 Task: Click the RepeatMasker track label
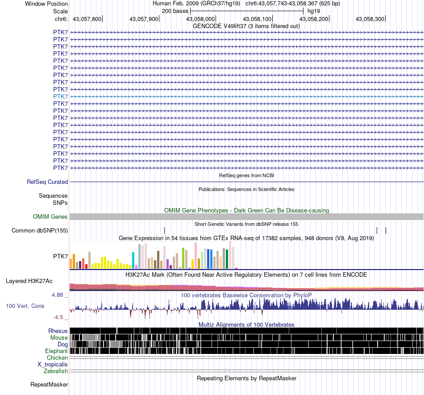[49, 385]
